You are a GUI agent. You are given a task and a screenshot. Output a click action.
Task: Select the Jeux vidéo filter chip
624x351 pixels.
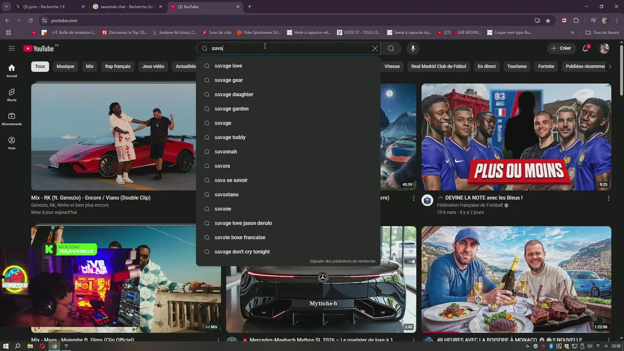click(x=153, y=66)
